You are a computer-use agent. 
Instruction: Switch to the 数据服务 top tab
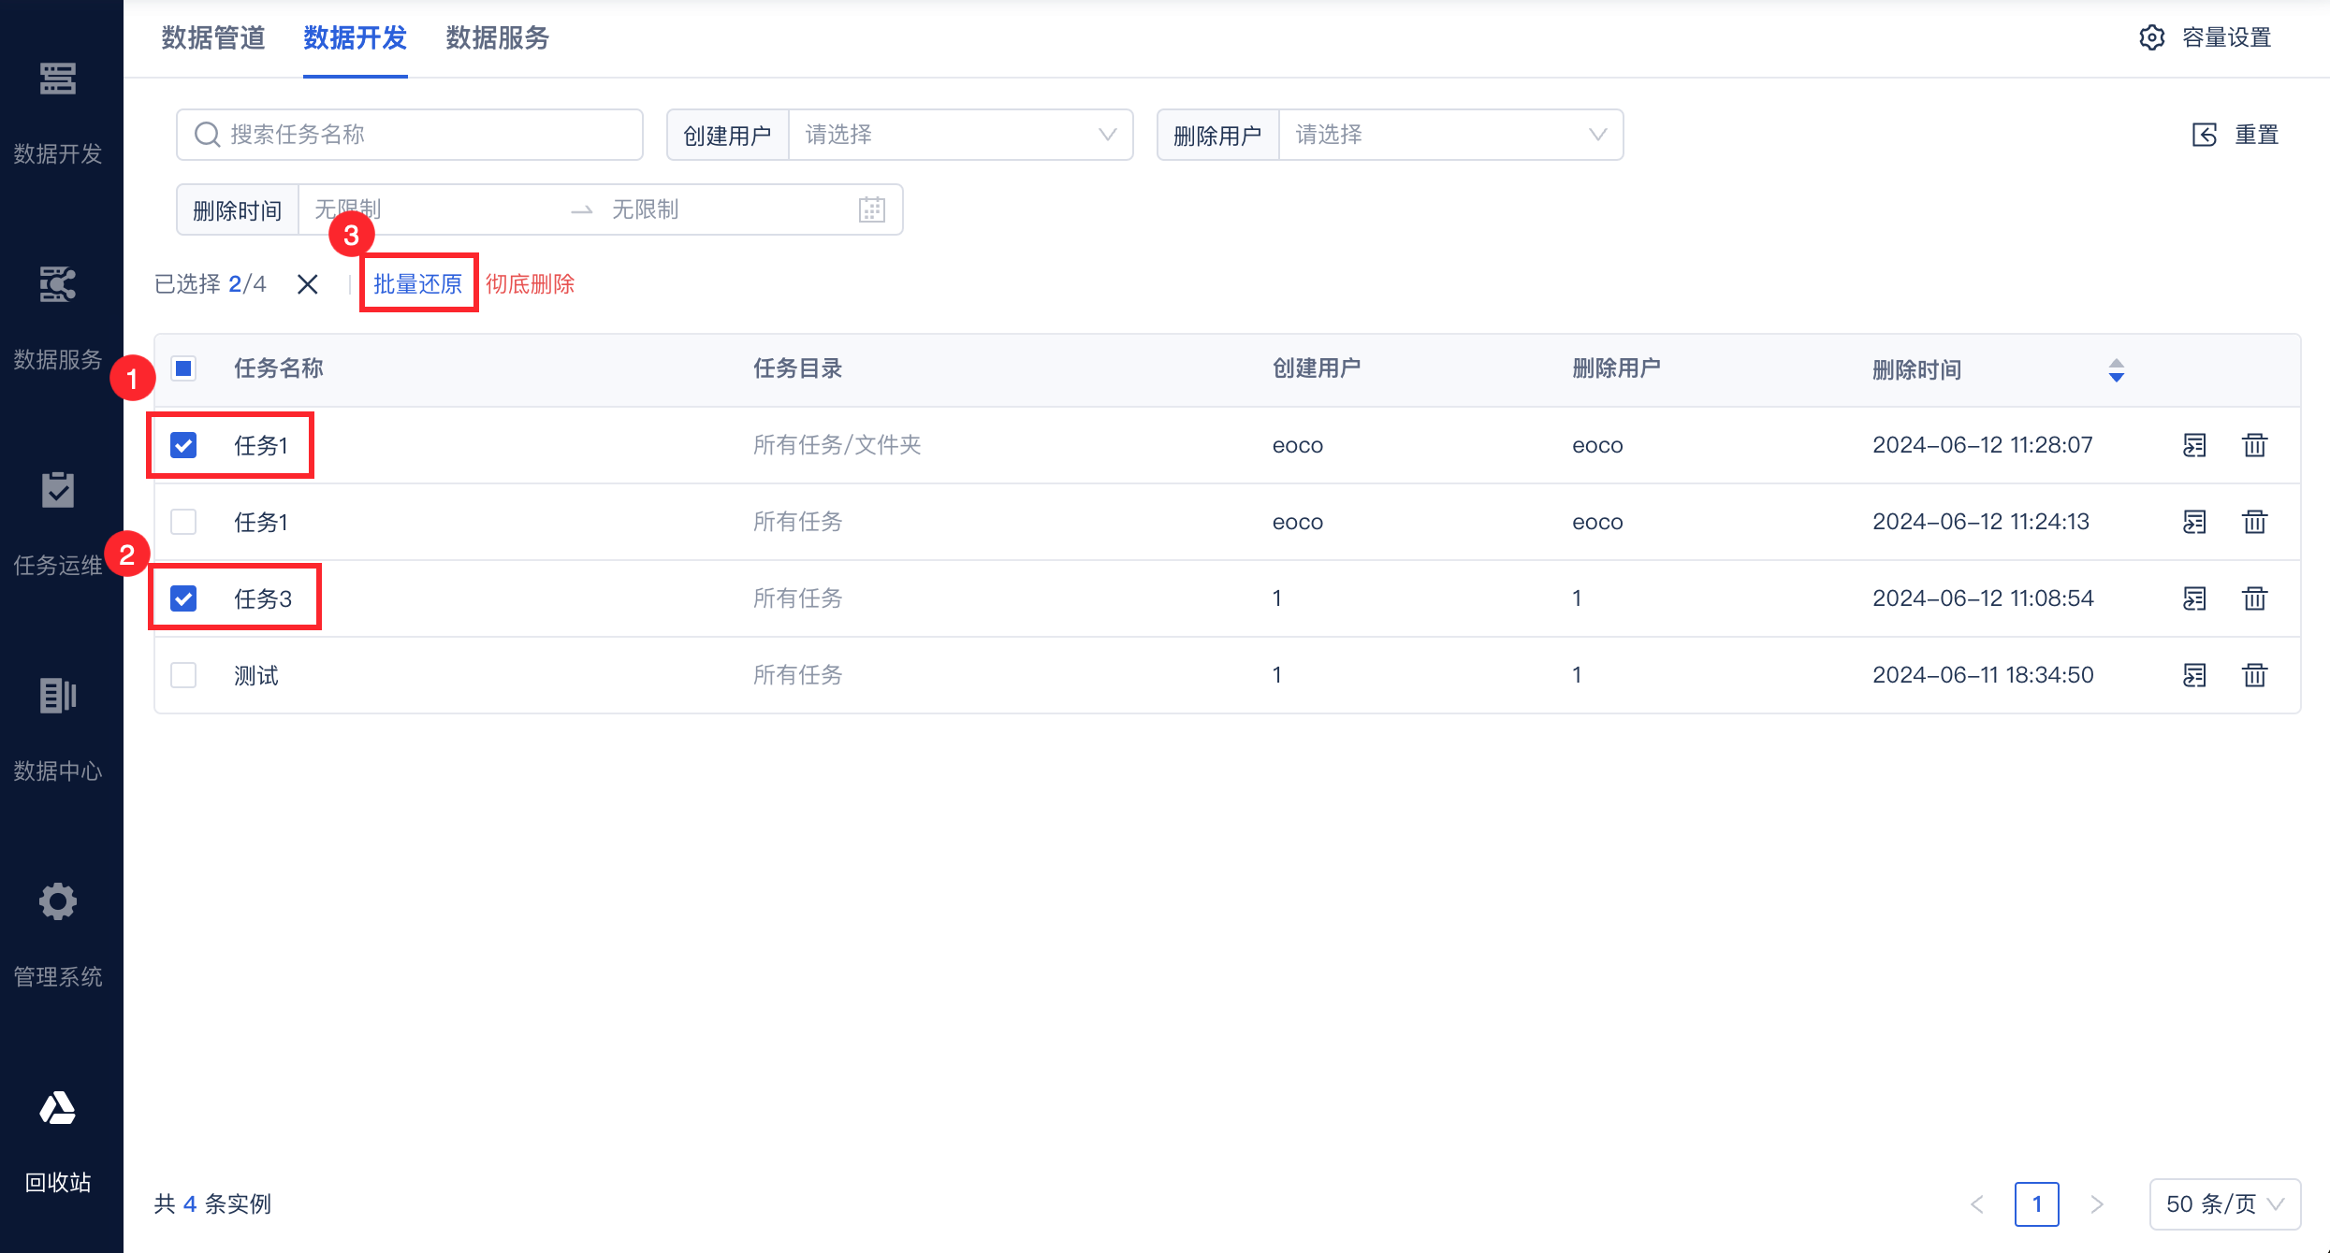pyautogui.click(x=497, y=37)
